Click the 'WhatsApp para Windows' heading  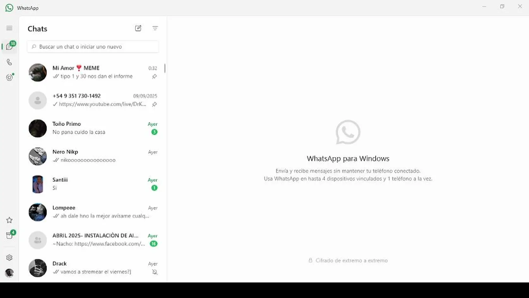click(348, 159)
